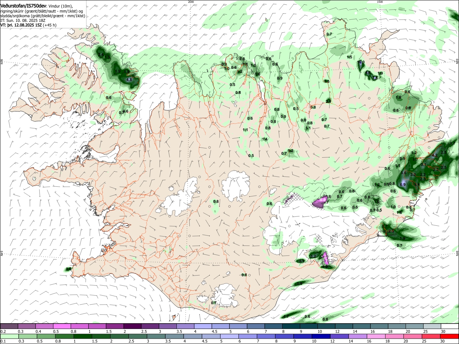Click the 6.9 precipitation value in the east
This screenshot has width=459, height=344.
point(402,185)
